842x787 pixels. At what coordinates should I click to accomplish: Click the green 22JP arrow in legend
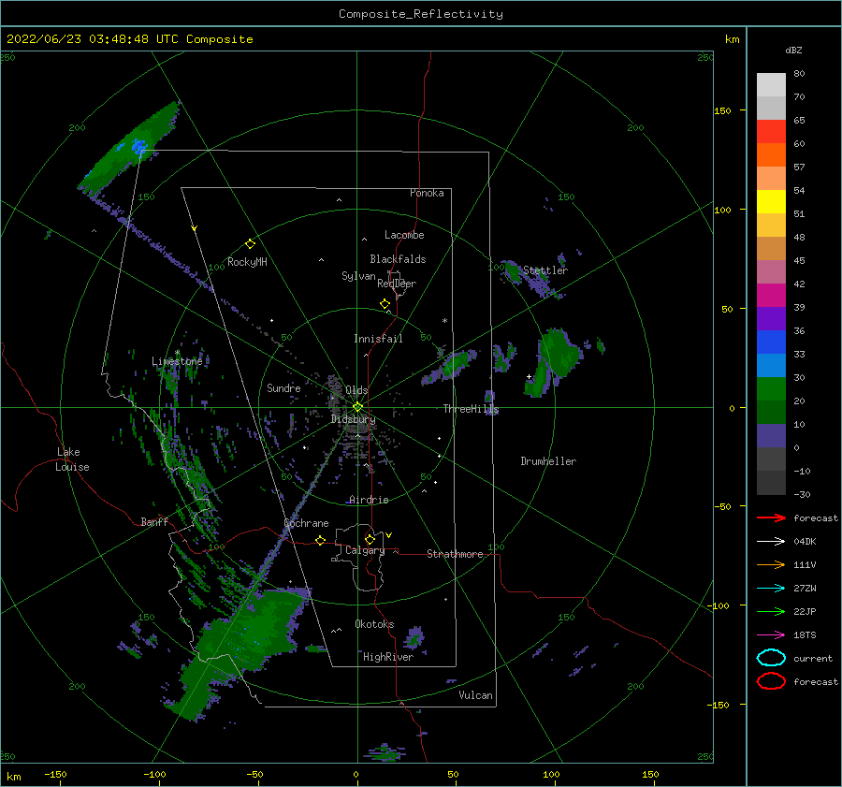pos(771,611)
